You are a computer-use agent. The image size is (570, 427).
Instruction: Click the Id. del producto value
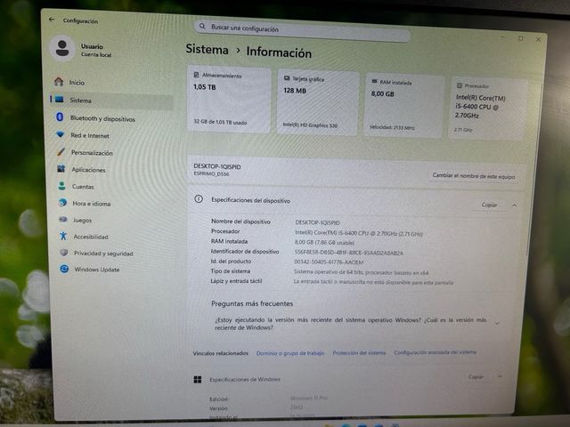tap(329, 262)
